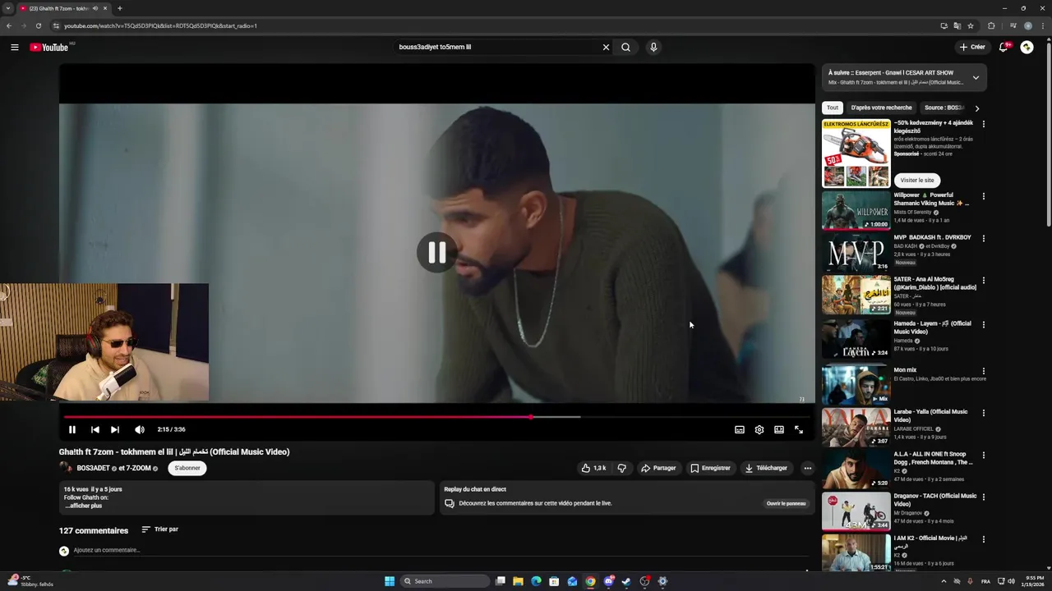Start voice search with the microphone
This screenshot has width=1052, height=591.
[653, 47]
